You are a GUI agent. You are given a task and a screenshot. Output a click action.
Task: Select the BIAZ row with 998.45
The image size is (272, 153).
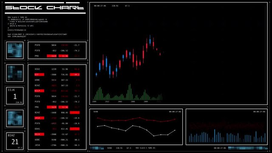57,113
